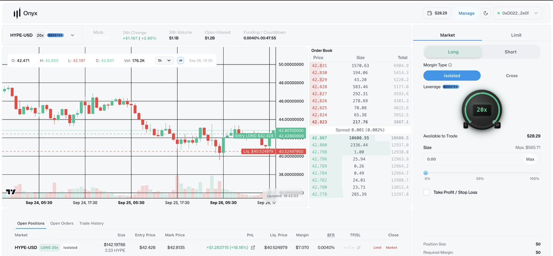Screen dimensions: 553x256
Task: Click the Entry LONG $42.428 chart label
Action: tap(254, 136)
